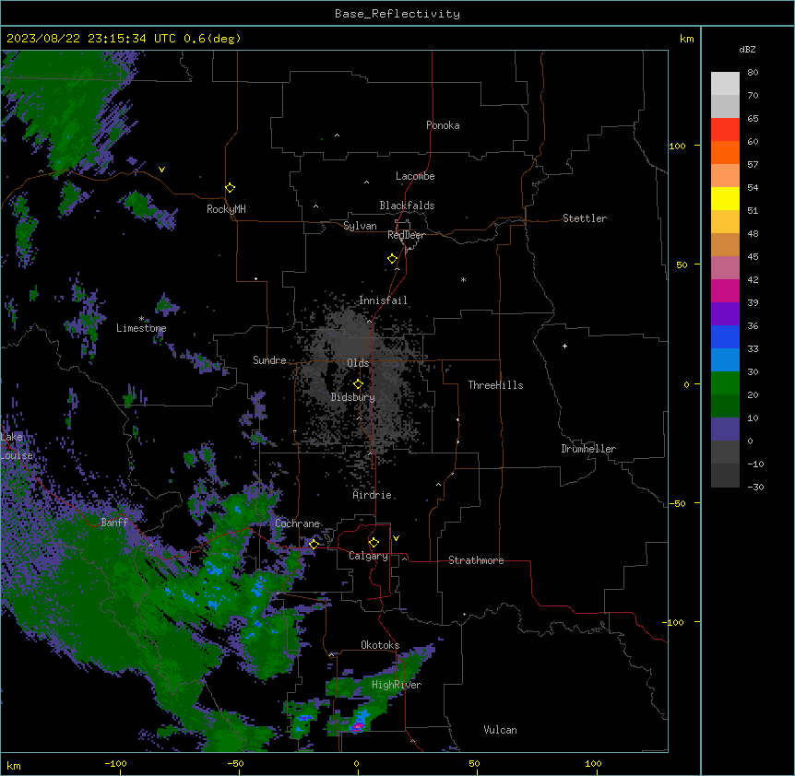
Task: Select the yellow 54 dBZ legend swatch
Action: (x=725, y=198)
